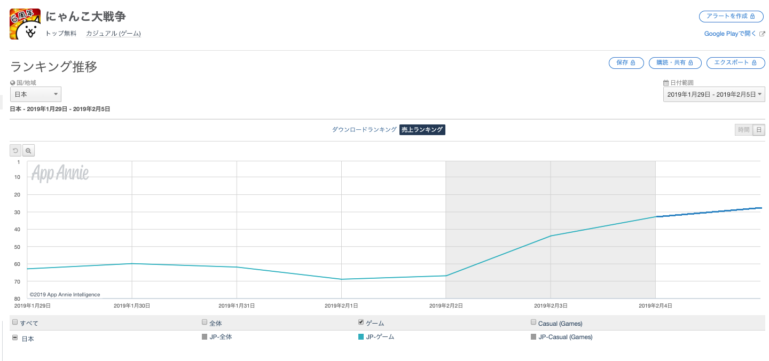Viewport: 769px width, 361px height.
Task: Click the JP-Casual (Games) gray swatch
Action: [533, 337]
